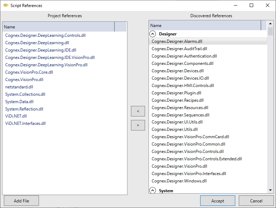Click the Script References window icon

(6, 6)
